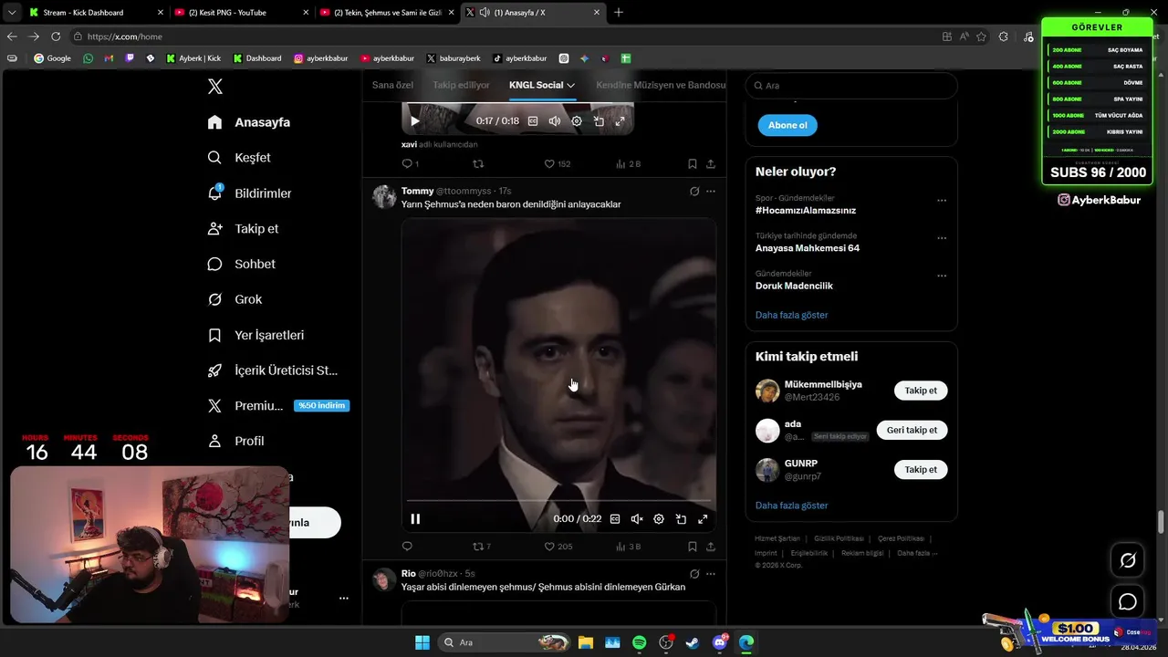
Task: Click Abone ol subscribe button
Action: pyautogui.click(x=787, y=125)
